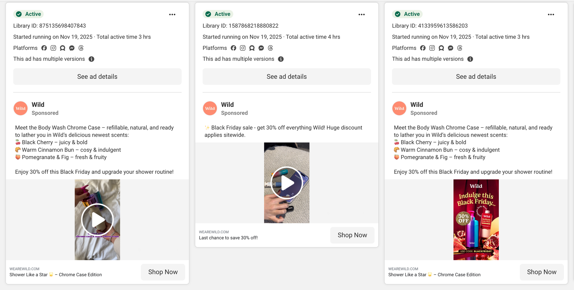
Task: Click the Wild profile avatar on third ad
Action: click(x=399, y=109)
